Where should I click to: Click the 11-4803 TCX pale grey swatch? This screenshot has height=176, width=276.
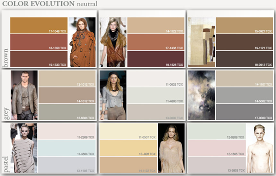coord(156,95)
